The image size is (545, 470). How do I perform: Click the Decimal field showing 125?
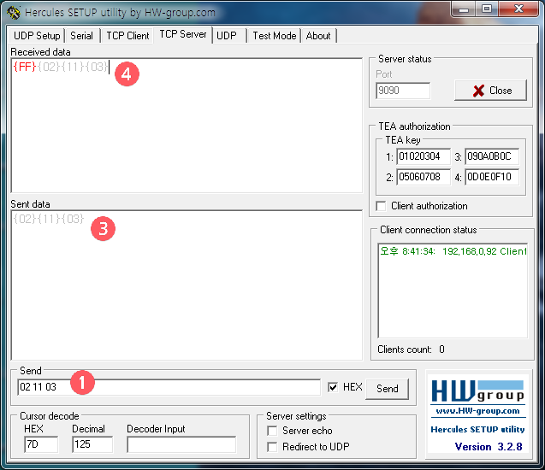(92, 444)
